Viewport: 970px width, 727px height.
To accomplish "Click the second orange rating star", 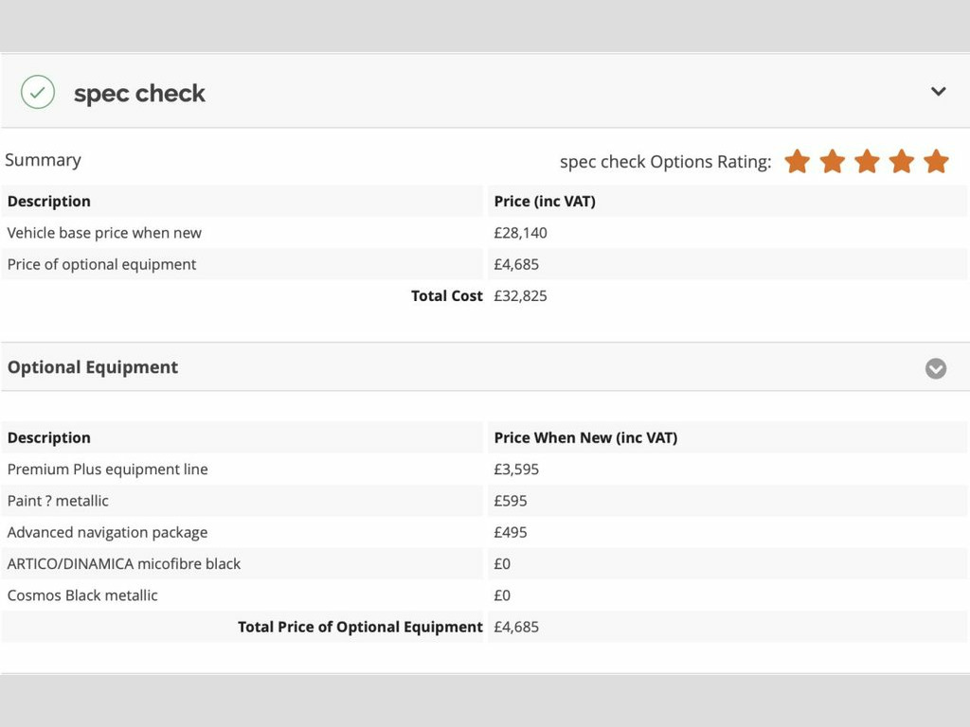I will click(x=832, y=162).
